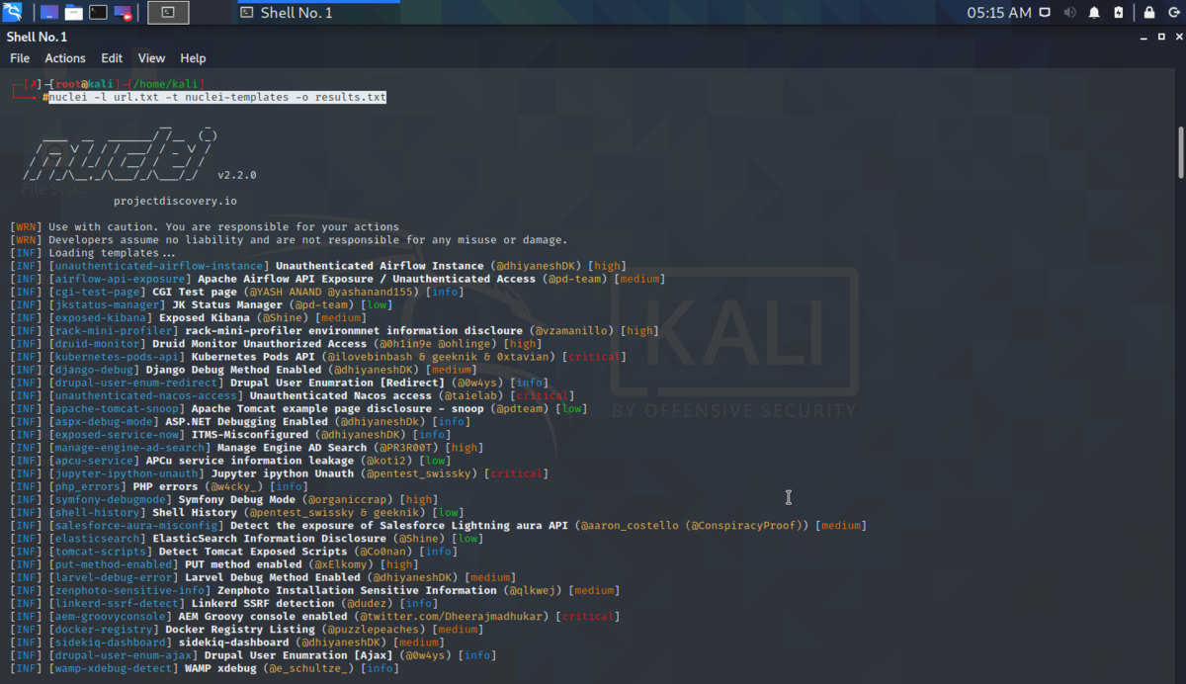The height and width of the screenshot is (684, 1186).
Task: Click the log out icon
Action: (1173, 13)
